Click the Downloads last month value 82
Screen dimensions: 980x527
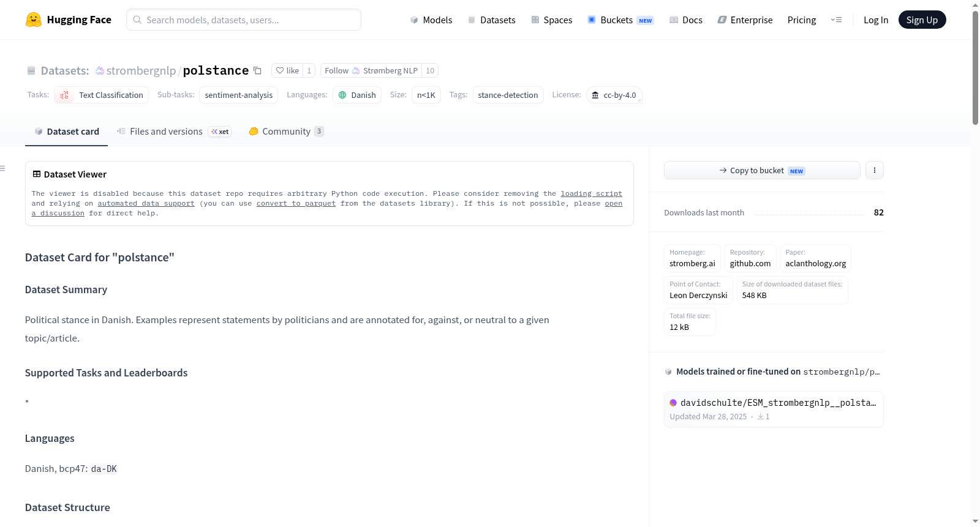[878, 212]
